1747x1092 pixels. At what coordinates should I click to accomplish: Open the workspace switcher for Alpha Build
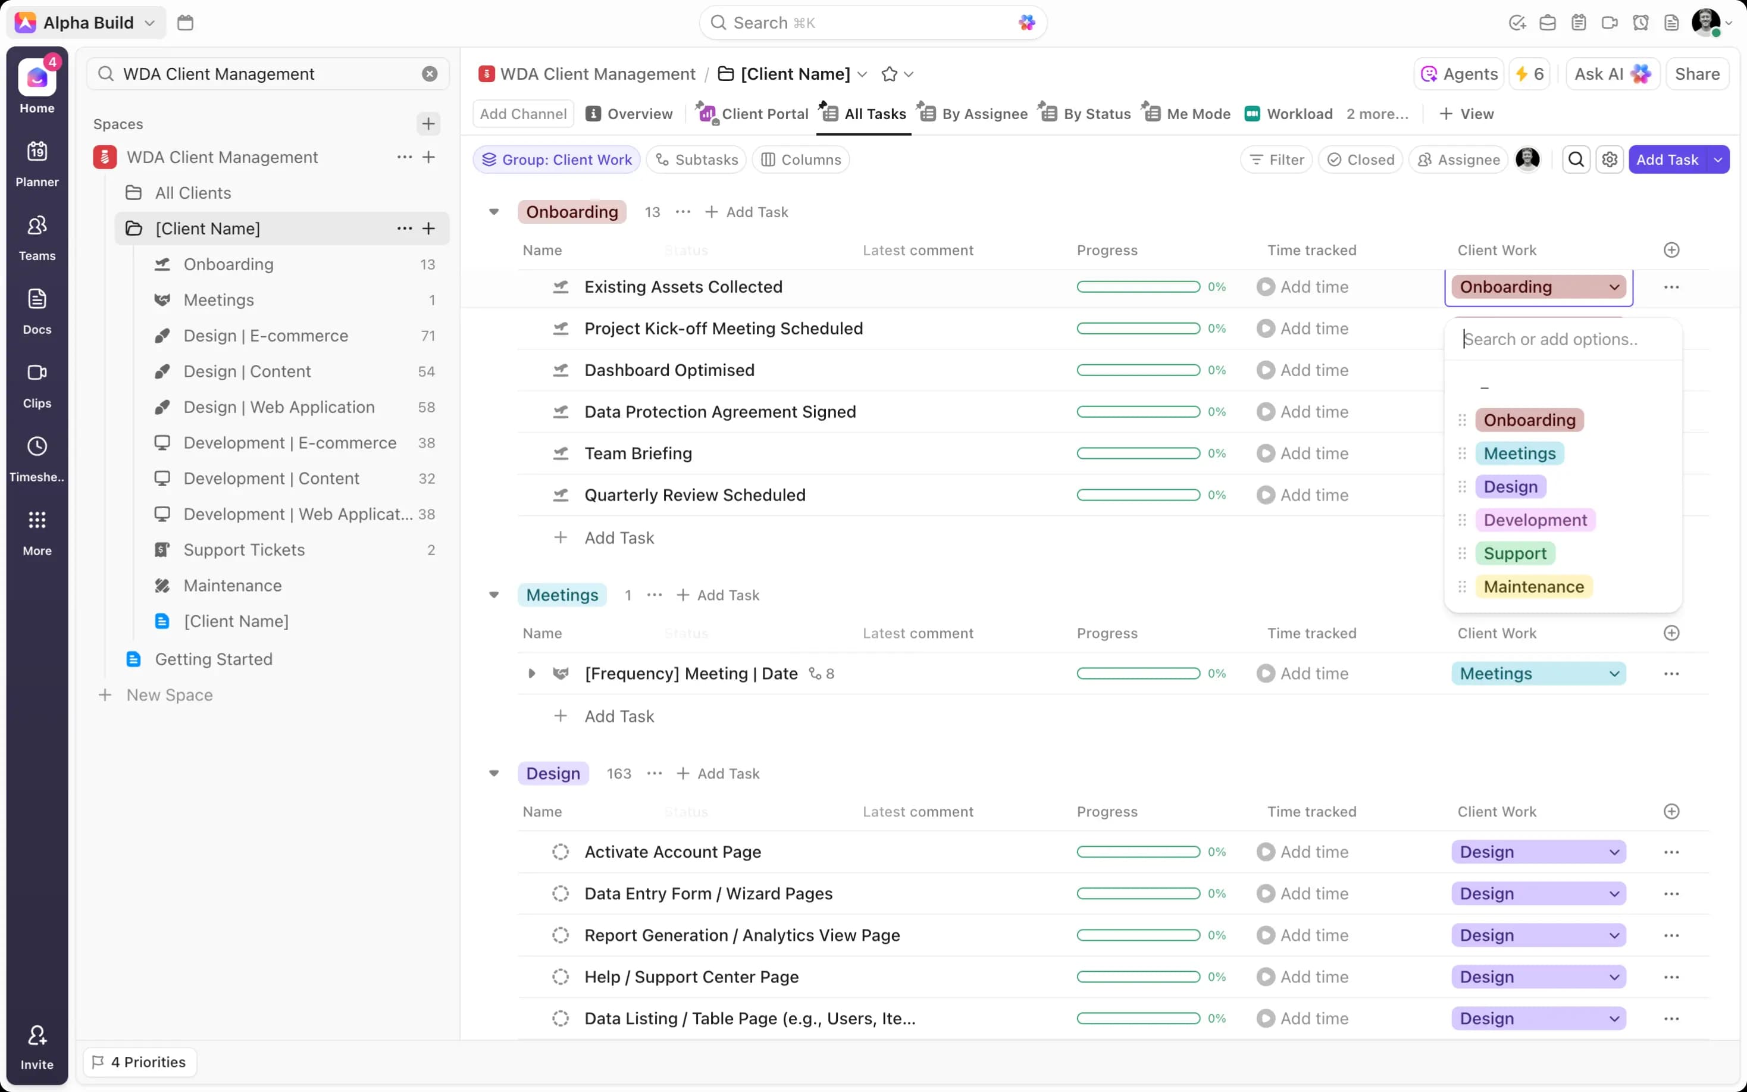click(86, 23)
